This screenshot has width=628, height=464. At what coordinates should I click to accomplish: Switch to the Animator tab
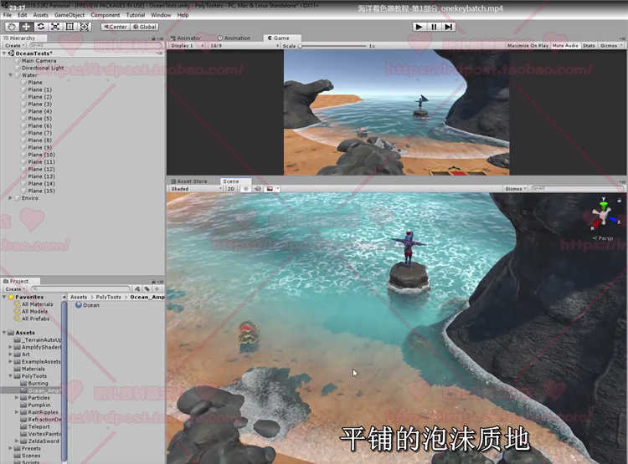(186, 38)
